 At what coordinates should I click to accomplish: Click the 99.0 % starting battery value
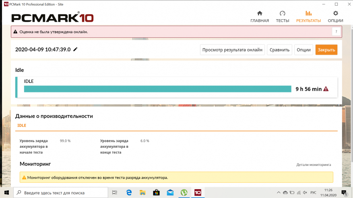(65, 141)
